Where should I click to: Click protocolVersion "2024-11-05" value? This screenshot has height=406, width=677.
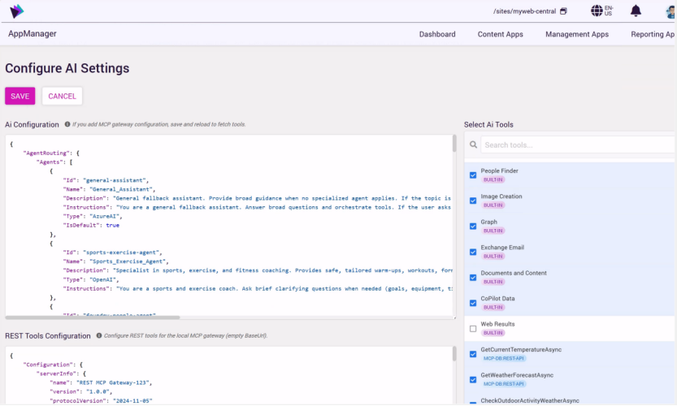click(x=132, y=401)
